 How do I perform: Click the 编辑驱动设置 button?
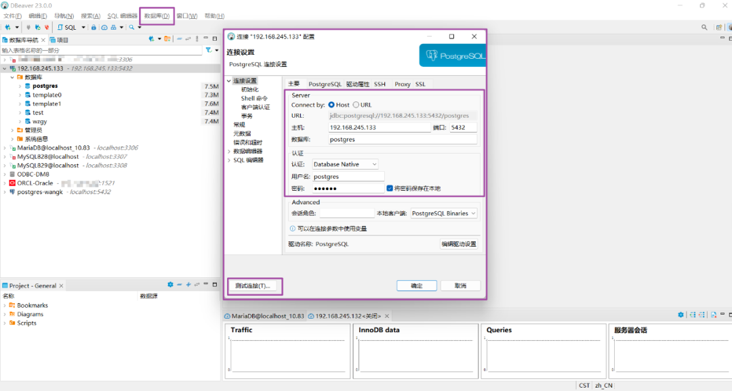pos(459,244)
